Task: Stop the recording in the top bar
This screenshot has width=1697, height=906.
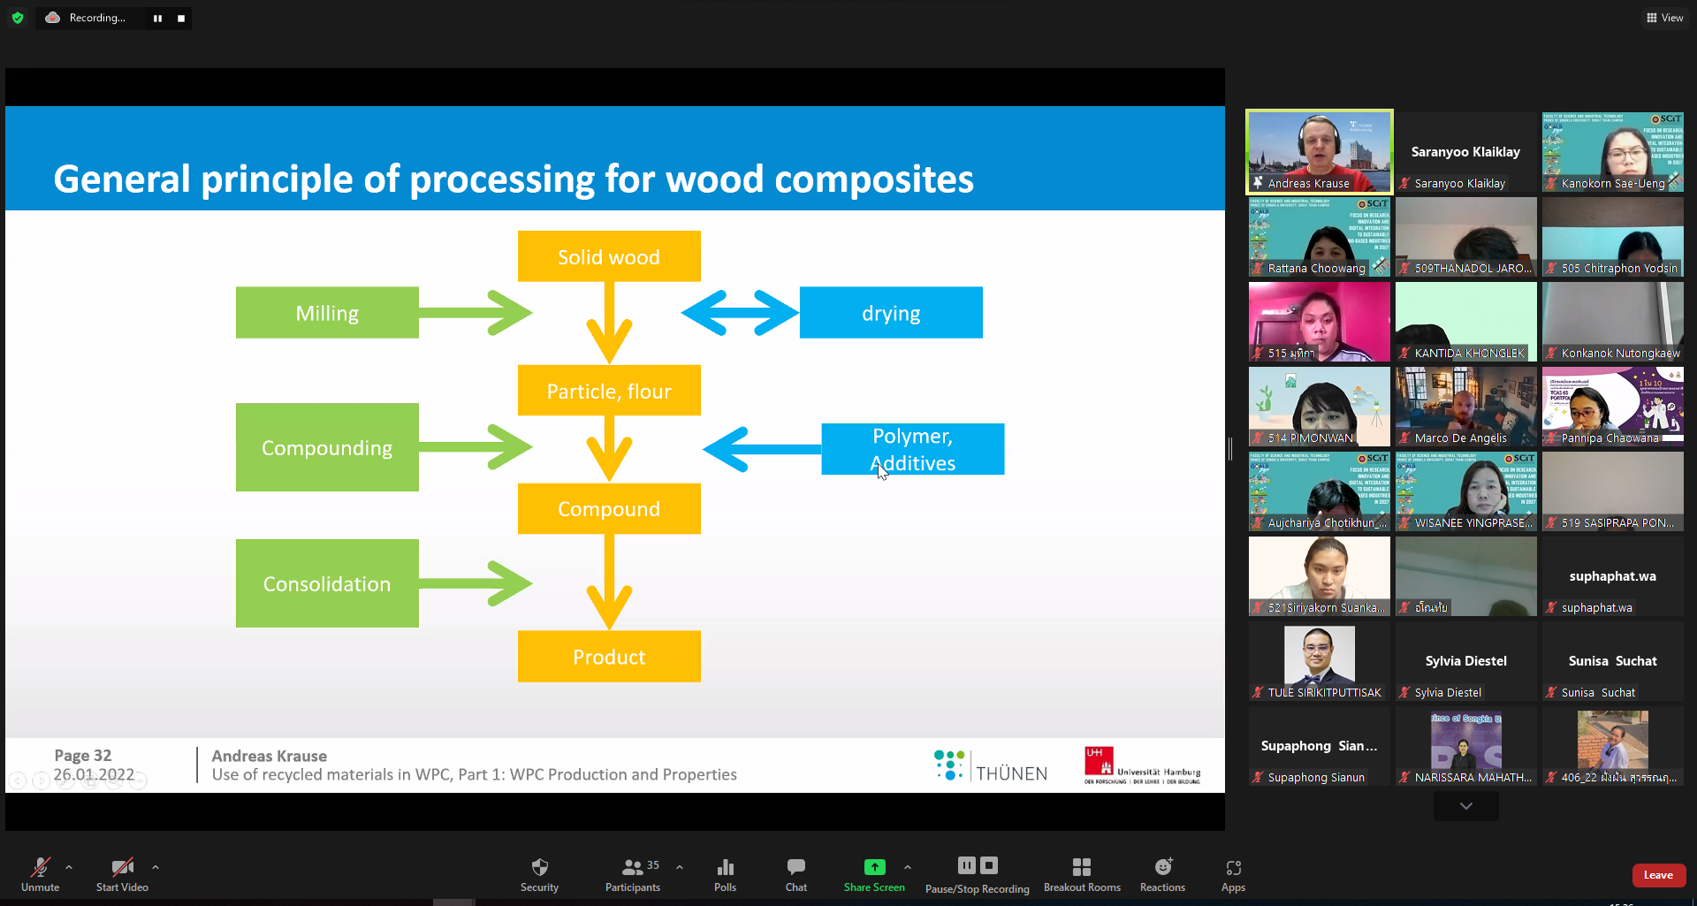Action: coord(181,19)
